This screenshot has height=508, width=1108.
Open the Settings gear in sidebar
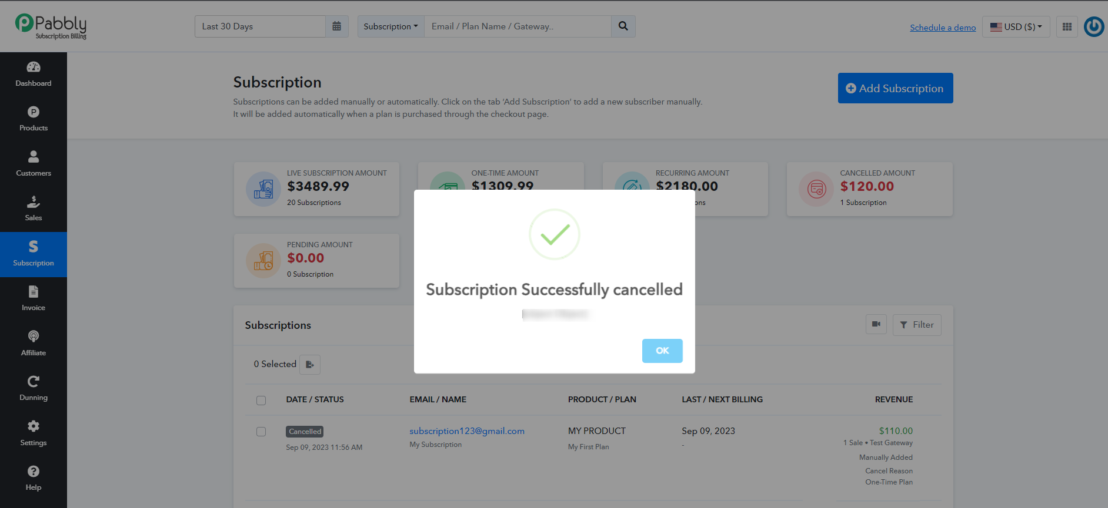(34, 433)
